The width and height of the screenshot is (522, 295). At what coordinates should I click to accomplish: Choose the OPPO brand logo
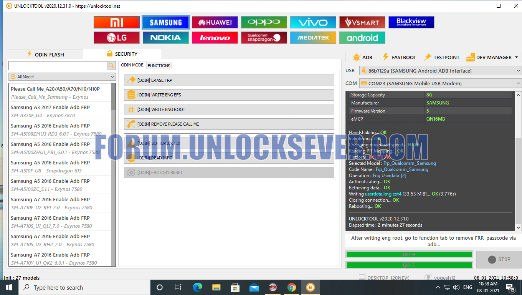point(264,22)
